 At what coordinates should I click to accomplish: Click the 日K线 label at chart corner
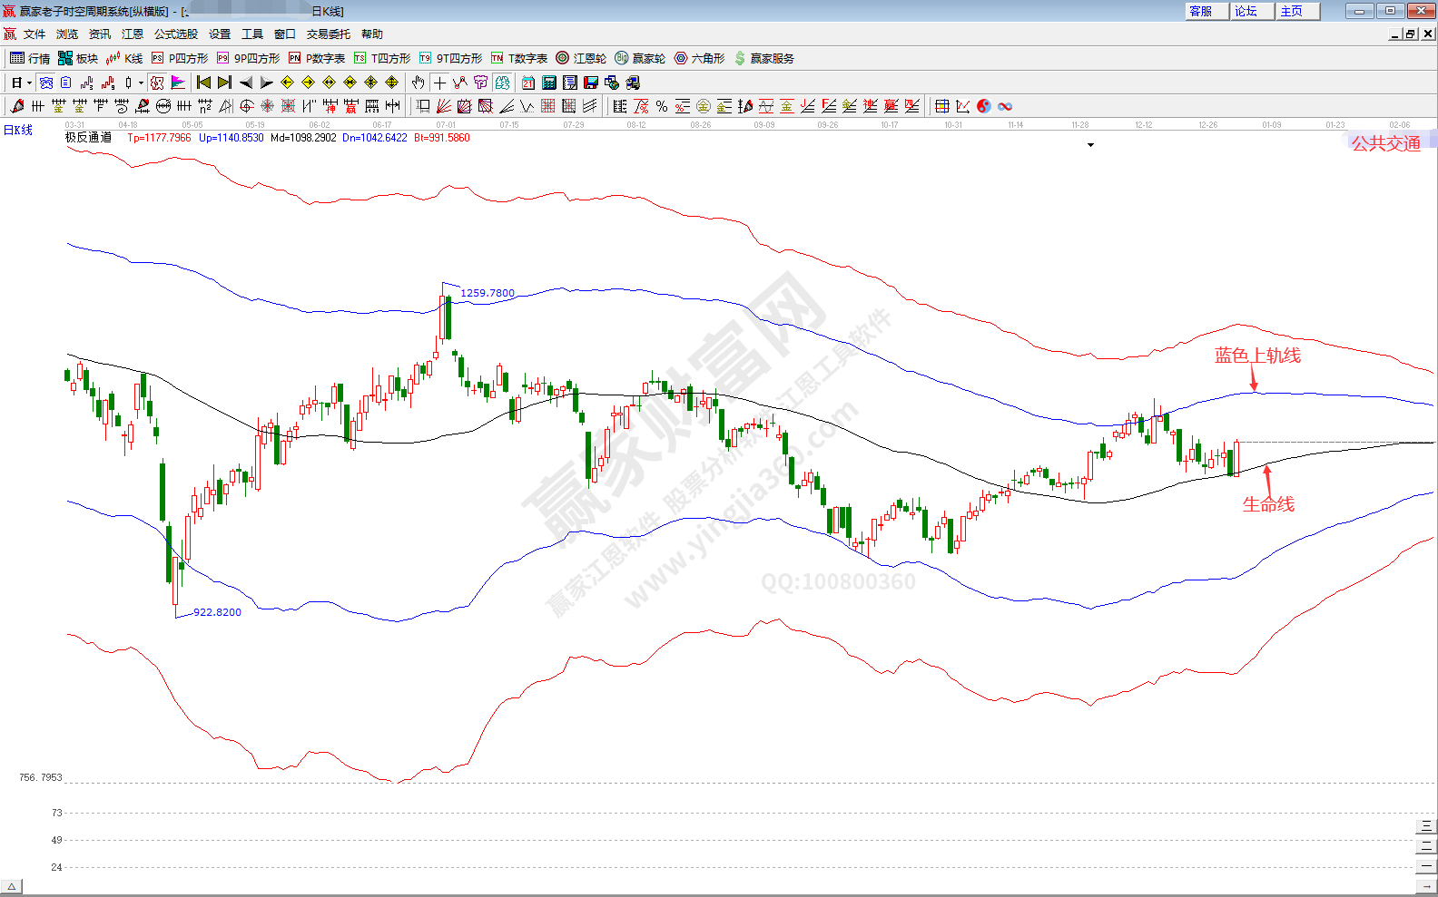tap(18, 131)
